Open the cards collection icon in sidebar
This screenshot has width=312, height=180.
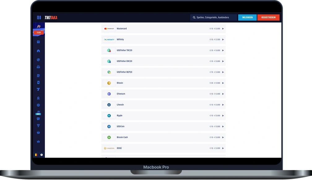coord(38,119)
